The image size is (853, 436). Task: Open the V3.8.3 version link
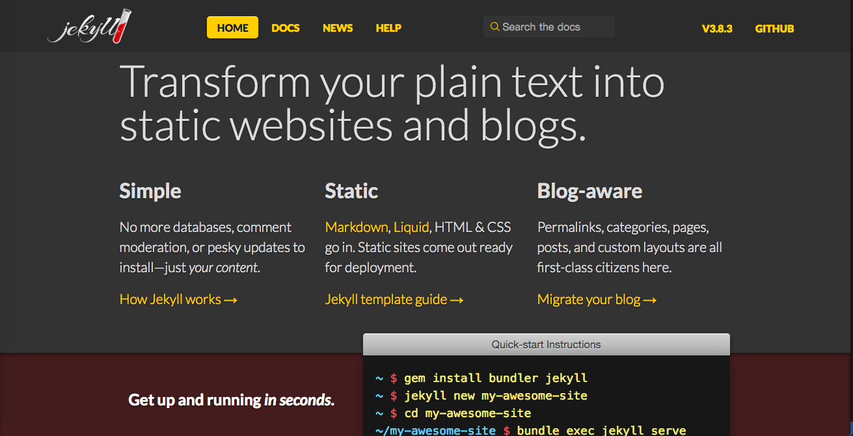[717, 29]
